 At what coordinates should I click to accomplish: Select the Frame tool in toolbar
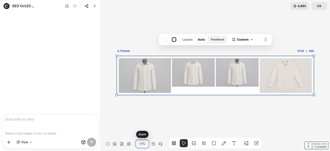204,143
